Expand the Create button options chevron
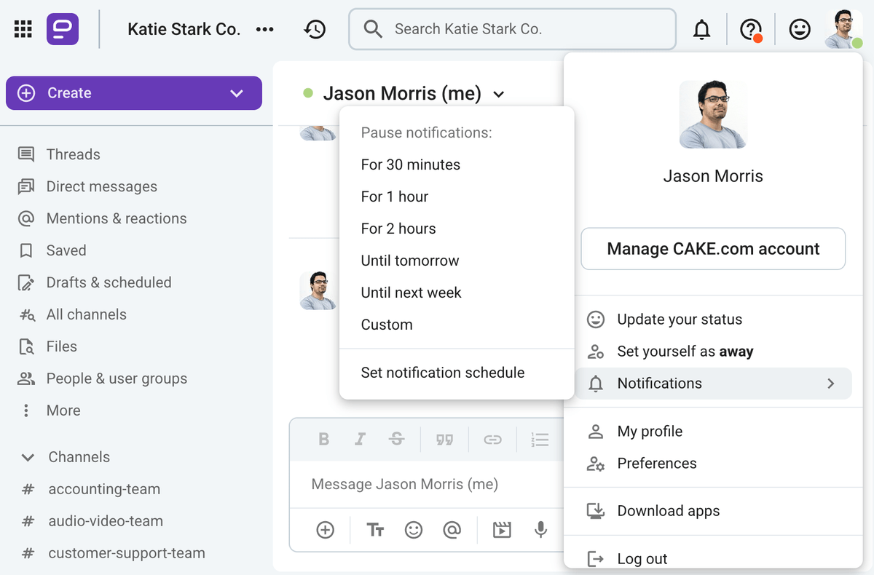The image size is (874, 575). click(235, 93)
